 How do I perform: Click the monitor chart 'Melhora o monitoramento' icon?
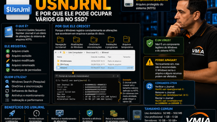coord(60,113)
